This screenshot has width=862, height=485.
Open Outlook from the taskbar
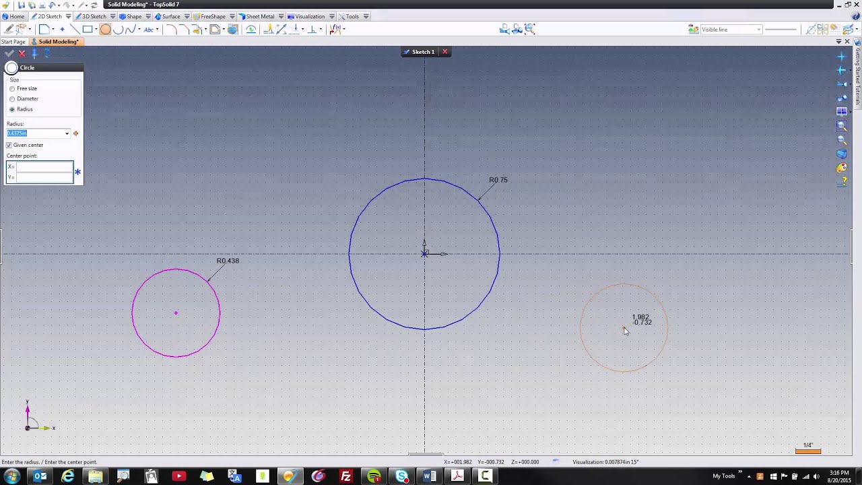[40, 476]
